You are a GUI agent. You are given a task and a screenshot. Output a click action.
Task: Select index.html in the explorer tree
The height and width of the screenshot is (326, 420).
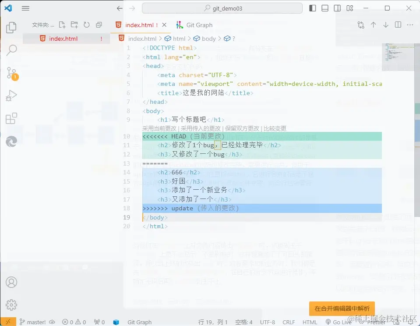coord(66,39)
